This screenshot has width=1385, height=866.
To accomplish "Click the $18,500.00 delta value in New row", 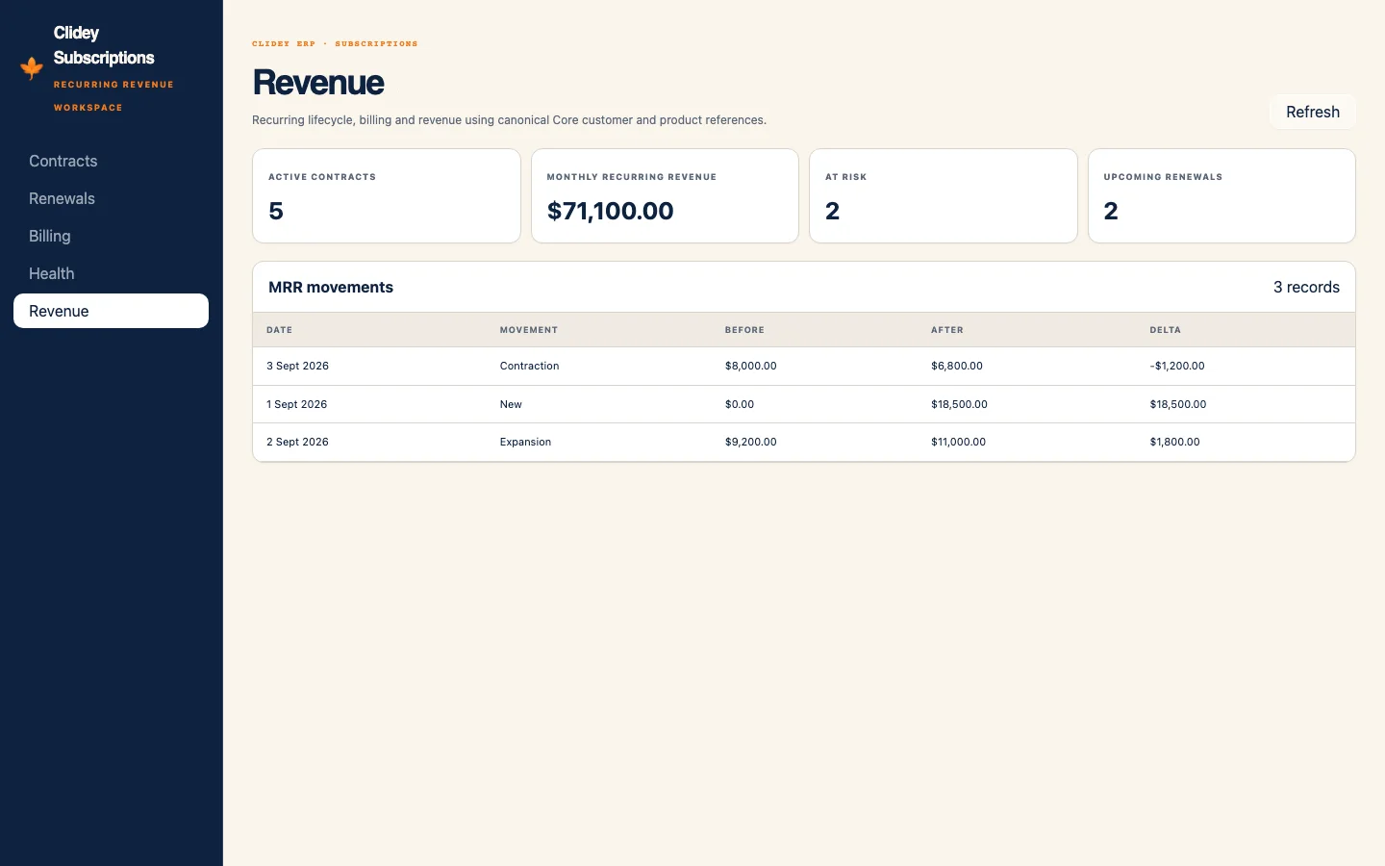I will pos(1178,404).
